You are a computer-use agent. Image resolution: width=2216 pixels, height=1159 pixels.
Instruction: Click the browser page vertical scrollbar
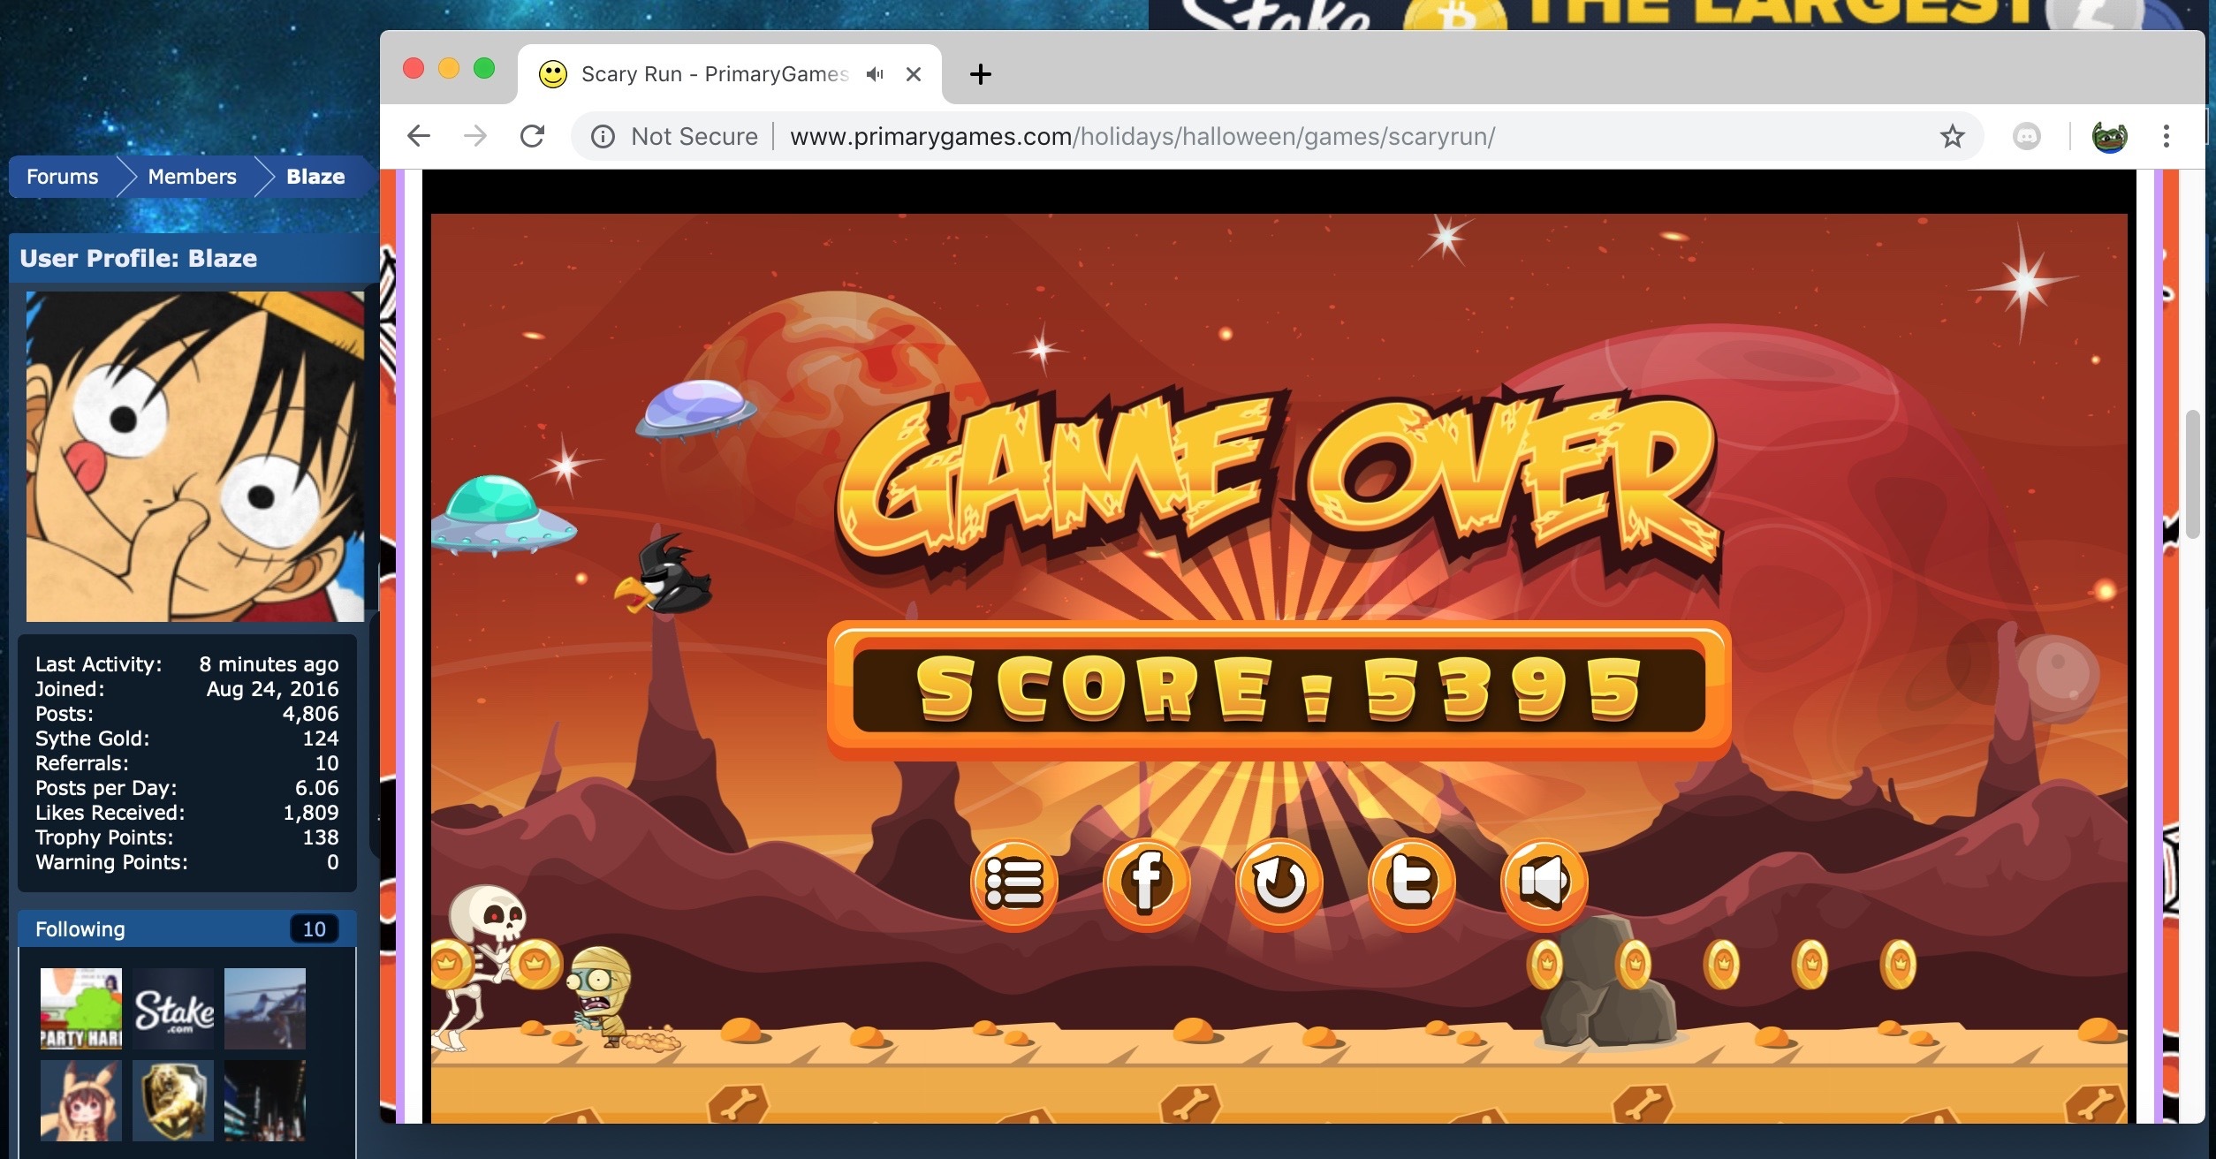coord(2193,473)
